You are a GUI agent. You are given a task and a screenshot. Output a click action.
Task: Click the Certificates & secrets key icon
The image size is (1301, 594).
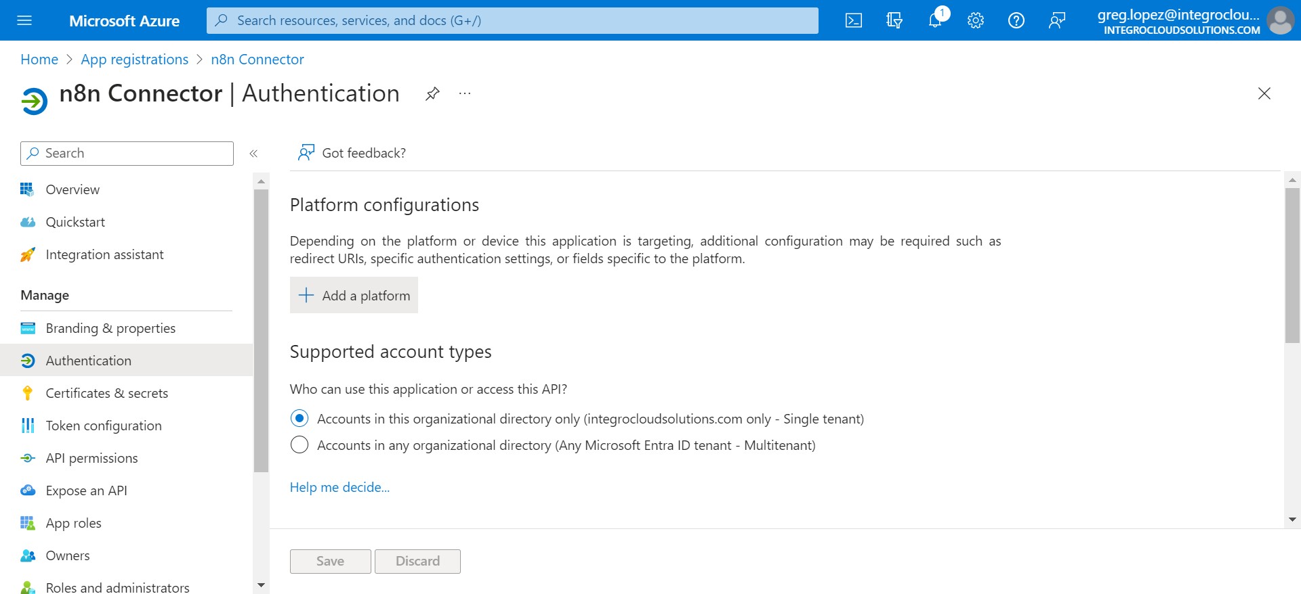click(x=27, y=393)
